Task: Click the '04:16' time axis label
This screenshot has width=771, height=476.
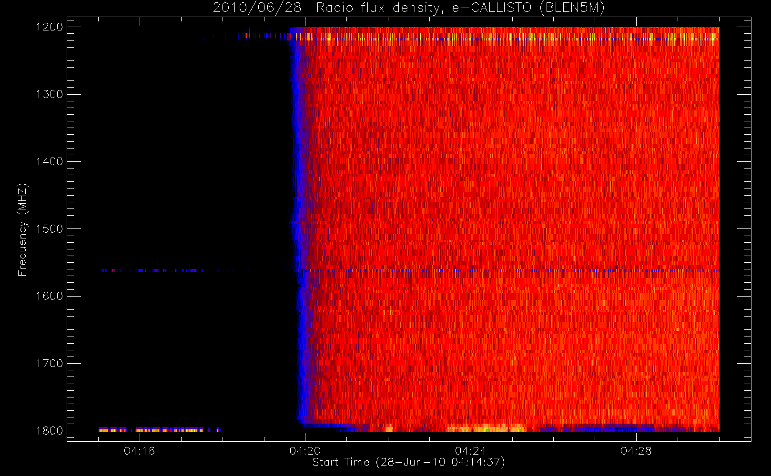Action: click(x=139, y=451)
